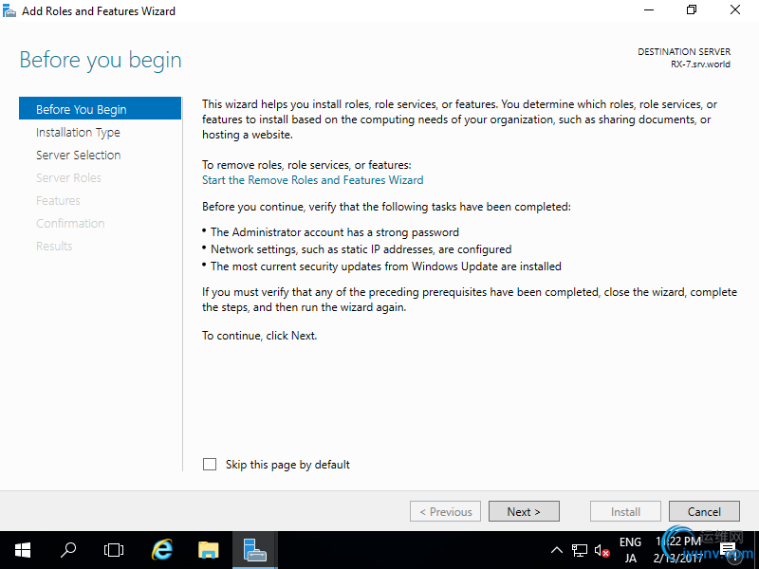Click the RX-7.srv.world destination server text
Screen dimensions: 759x569
[700, 64]
